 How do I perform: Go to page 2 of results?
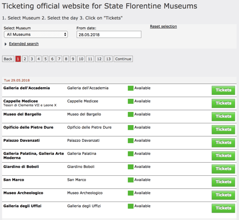pyautogui.click(x=25, y=59)
